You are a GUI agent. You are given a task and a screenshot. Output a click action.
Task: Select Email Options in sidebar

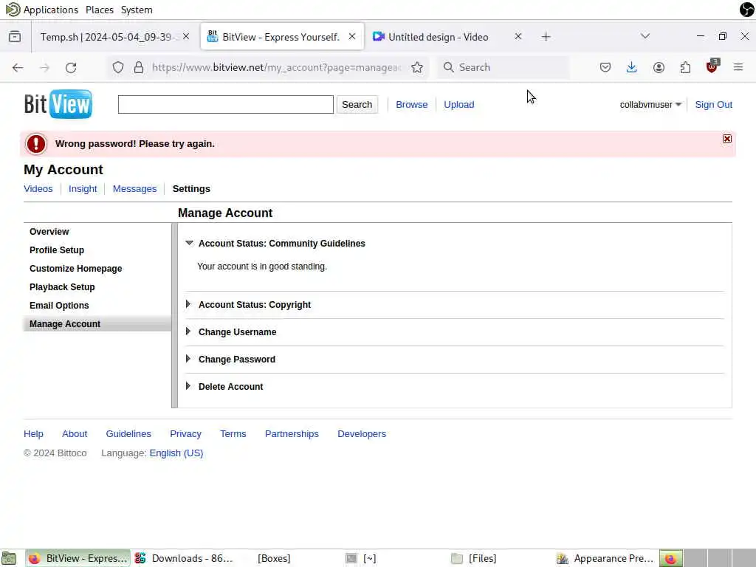[59, 306]
